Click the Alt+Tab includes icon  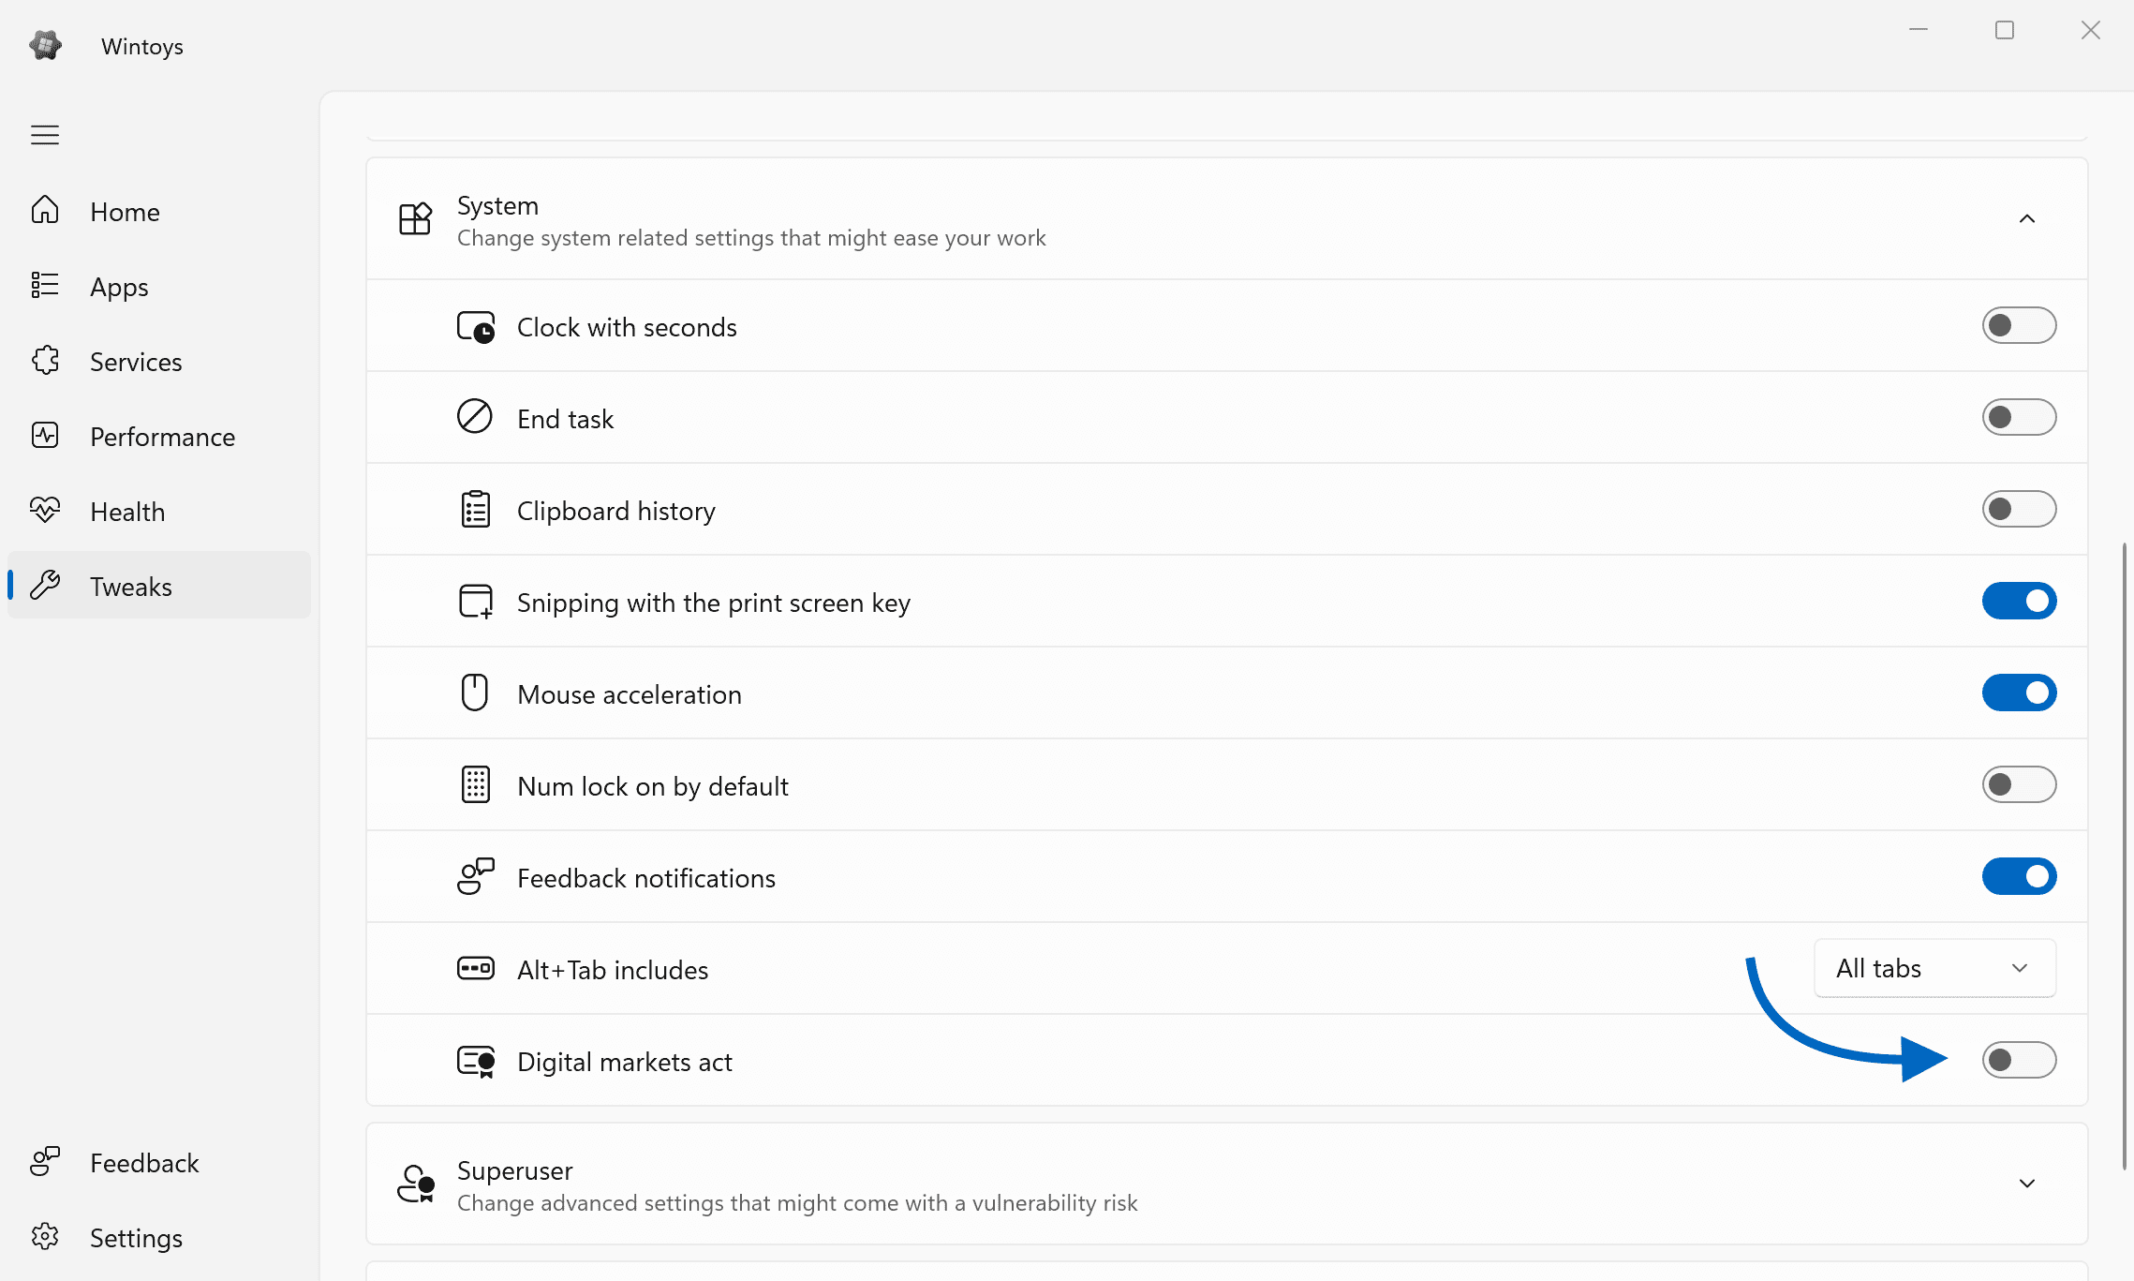[476, 968]
